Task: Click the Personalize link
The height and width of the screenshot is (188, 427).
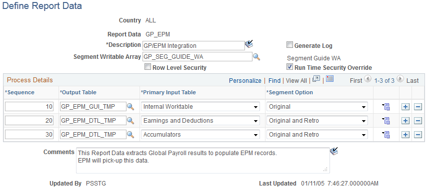Action: tap(245, 80)
